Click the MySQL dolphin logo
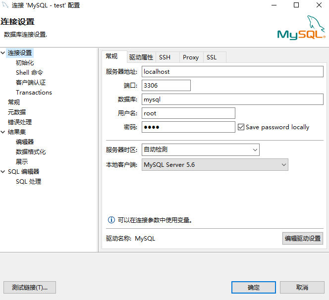 tap(301, 27)
